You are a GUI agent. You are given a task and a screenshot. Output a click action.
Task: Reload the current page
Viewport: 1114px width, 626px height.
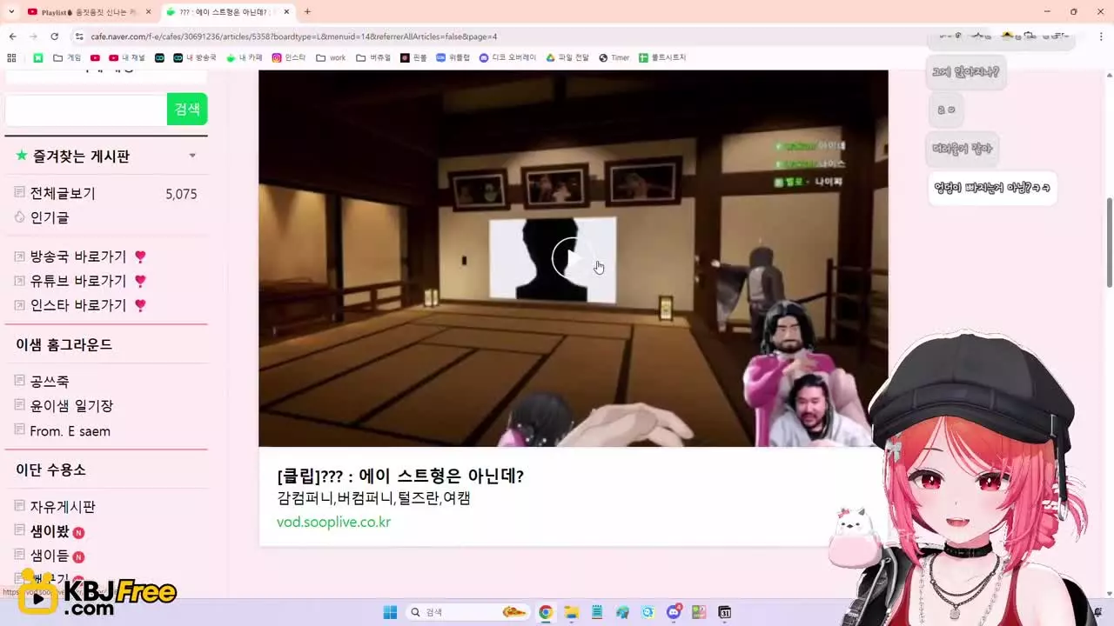[x=54, y=37]
